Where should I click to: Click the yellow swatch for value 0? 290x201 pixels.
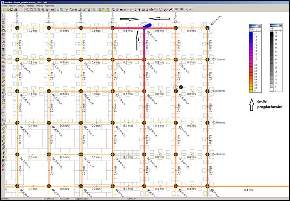(x=251, y=91)
